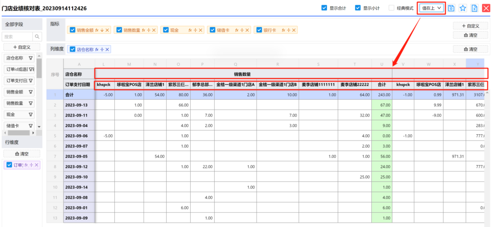Click the 销售数量 merged header cell
The width and height of the screenshot is (492, 227).
244,74
